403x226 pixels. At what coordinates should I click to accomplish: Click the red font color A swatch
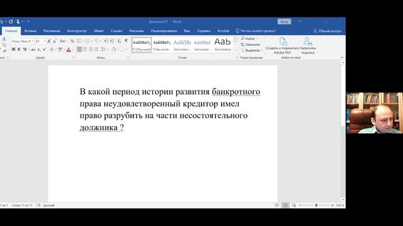pos(69,50)
